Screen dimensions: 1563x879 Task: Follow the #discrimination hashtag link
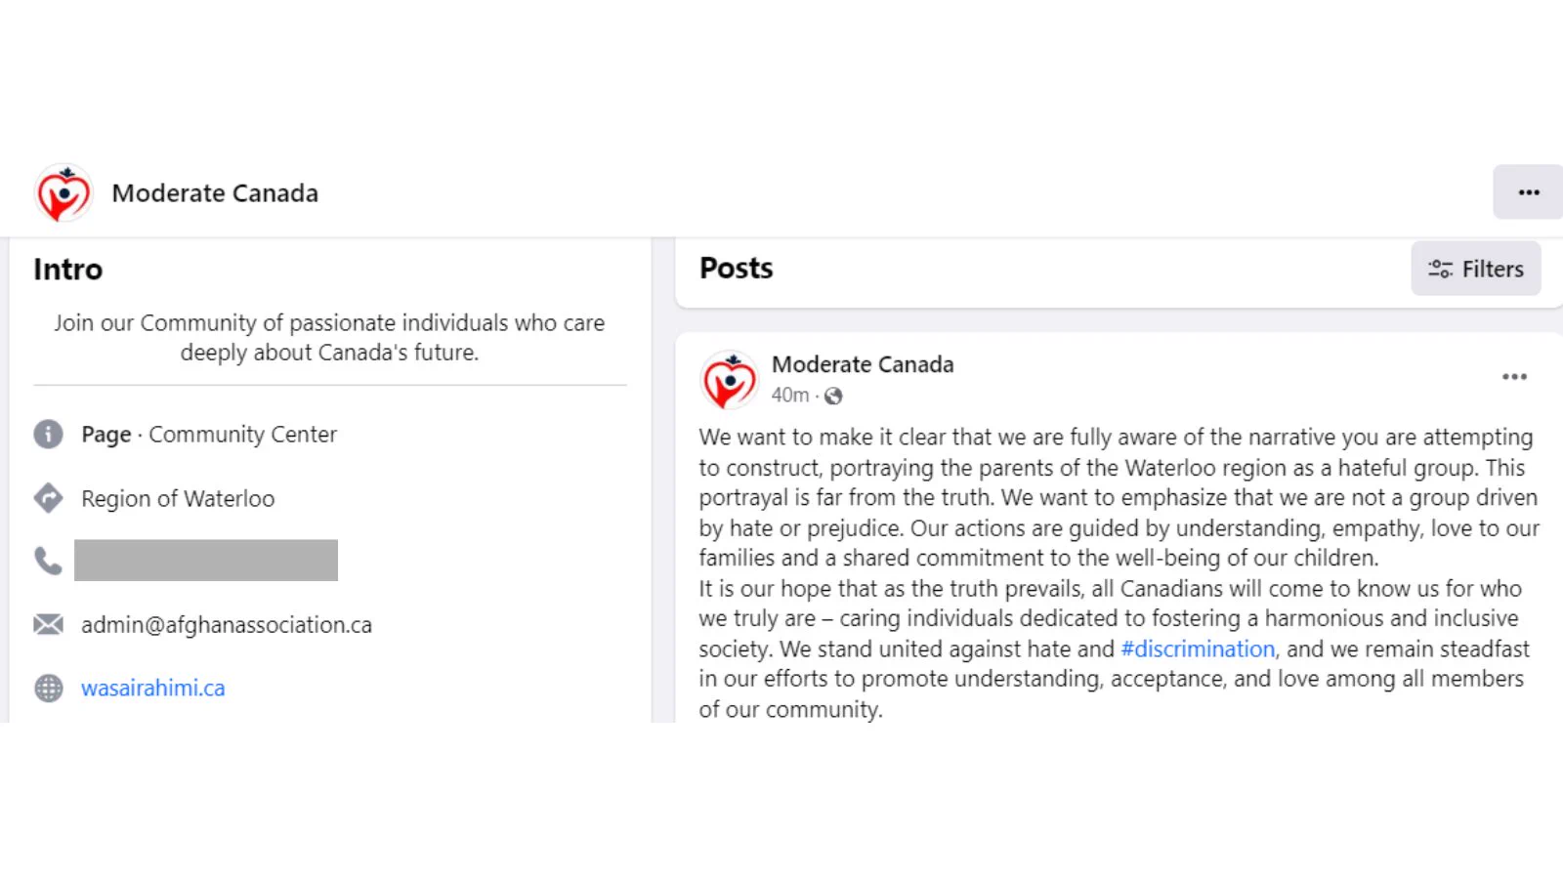[x=1198, y=649]
